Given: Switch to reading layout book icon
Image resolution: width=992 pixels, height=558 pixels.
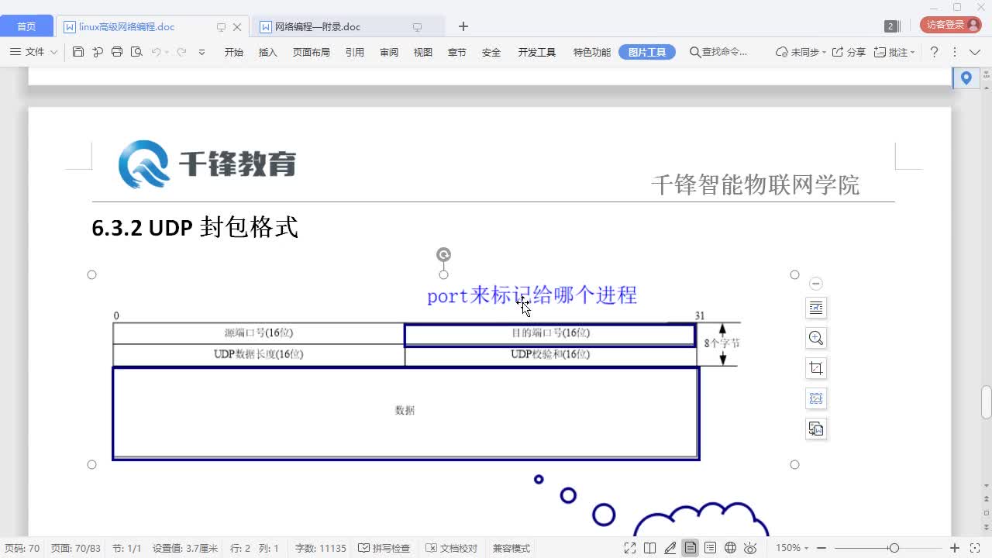Looking at the screenshot, I should [650, 548].
